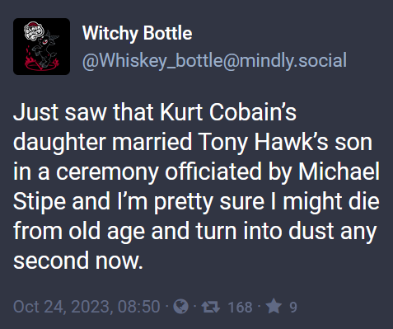Click the logo badge in avatar corner

tap(33, 31)
